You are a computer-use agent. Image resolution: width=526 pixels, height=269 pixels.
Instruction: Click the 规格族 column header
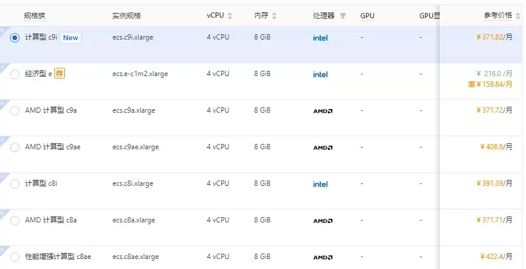pos(35,16)
